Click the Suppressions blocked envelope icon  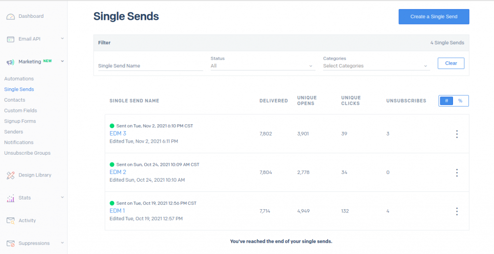pyautogui.click(x=11, y=243)
